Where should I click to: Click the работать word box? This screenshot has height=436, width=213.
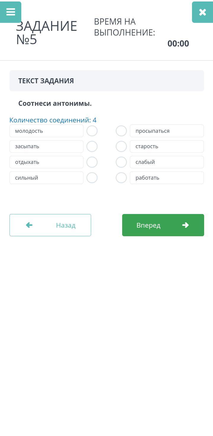tap(167, 178)
